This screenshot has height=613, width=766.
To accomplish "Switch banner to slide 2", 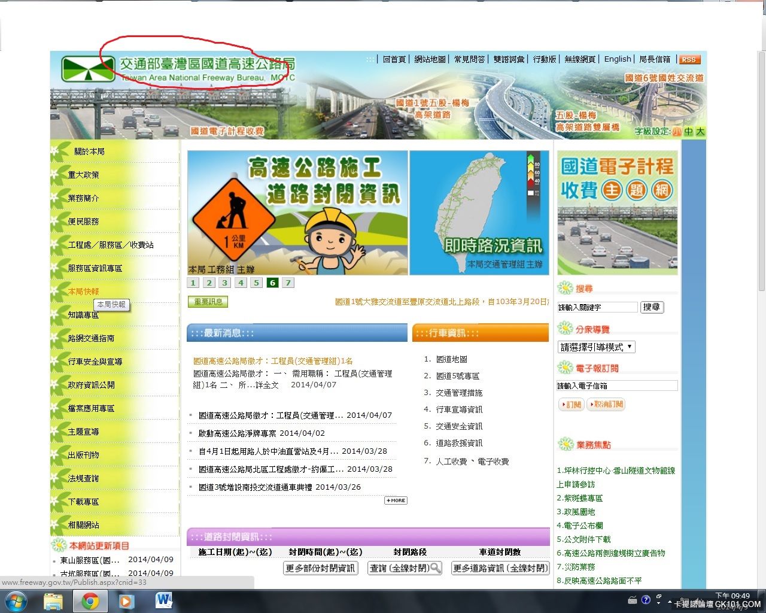I will click(209, 283).
